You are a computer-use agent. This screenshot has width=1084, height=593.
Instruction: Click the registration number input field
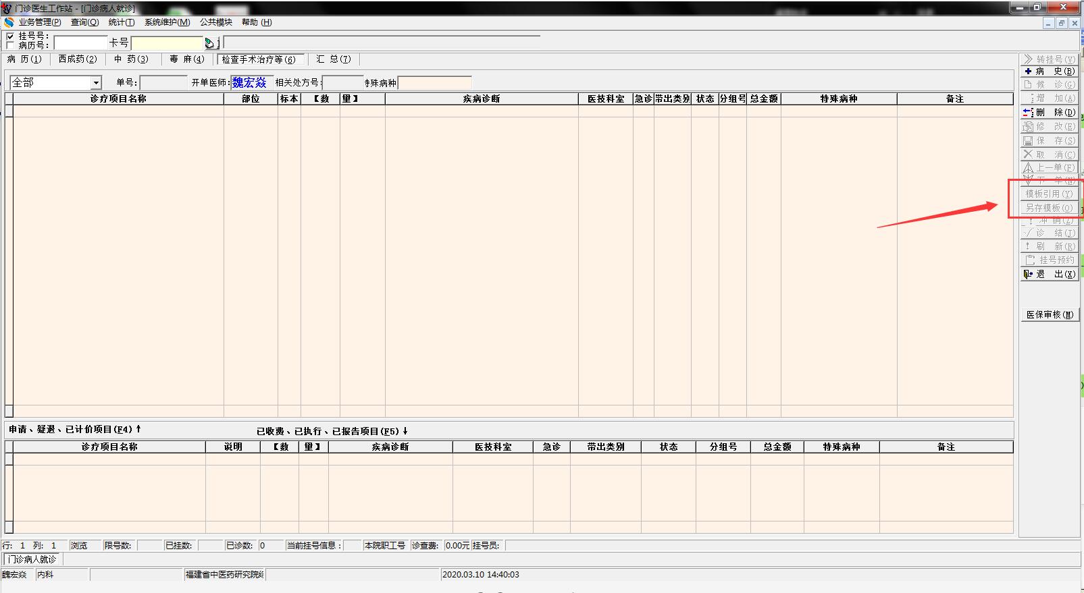pyautogui.click(x=80, y=43)
